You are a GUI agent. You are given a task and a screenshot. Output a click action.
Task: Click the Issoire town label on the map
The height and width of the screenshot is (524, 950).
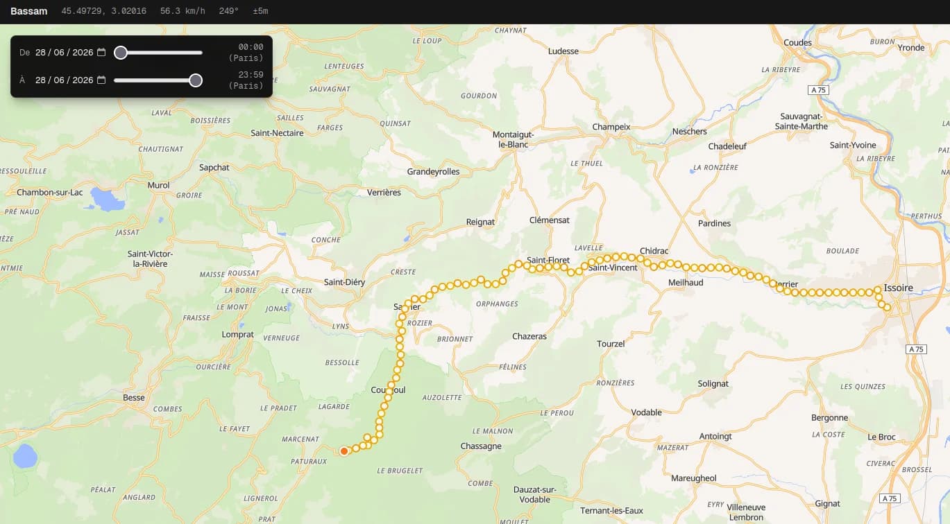[899, 288]
